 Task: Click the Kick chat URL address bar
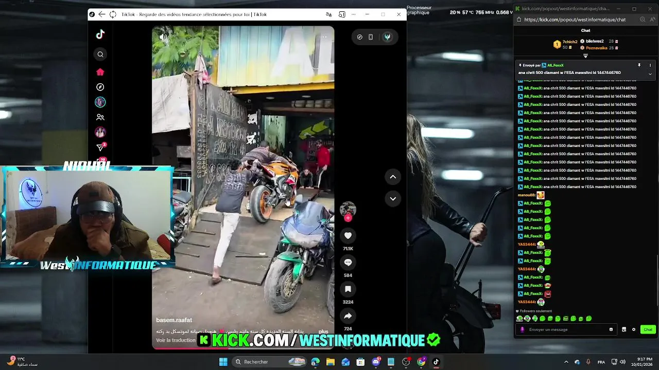point(575,20)
